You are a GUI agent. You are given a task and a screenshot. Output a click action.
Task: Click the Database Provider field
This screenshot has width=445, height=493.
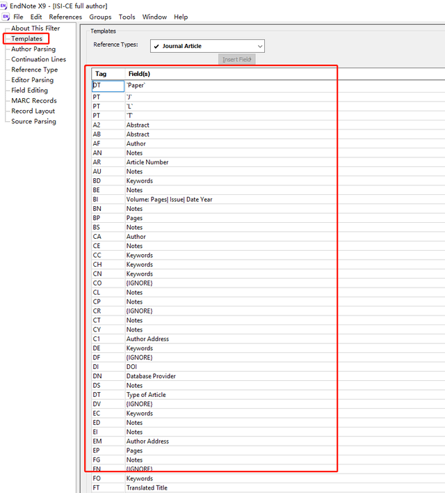point(285,376)
